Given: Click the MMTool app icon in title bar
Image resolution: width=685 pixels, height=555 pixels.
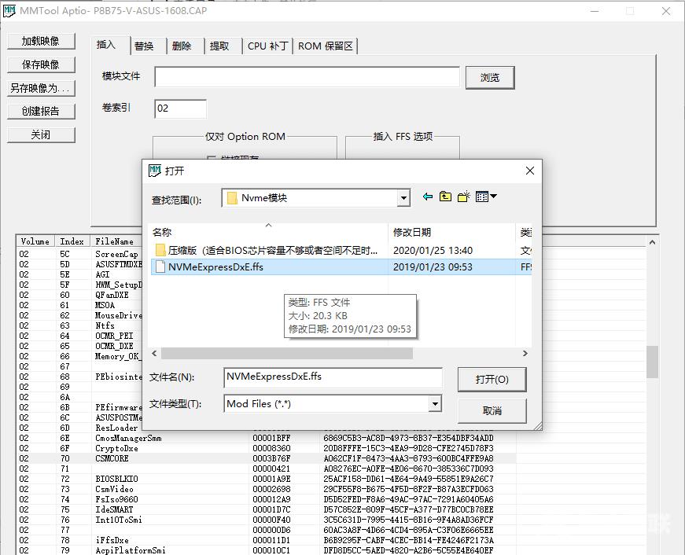Looking at the screenshot, I should click(x=9, y=11).
